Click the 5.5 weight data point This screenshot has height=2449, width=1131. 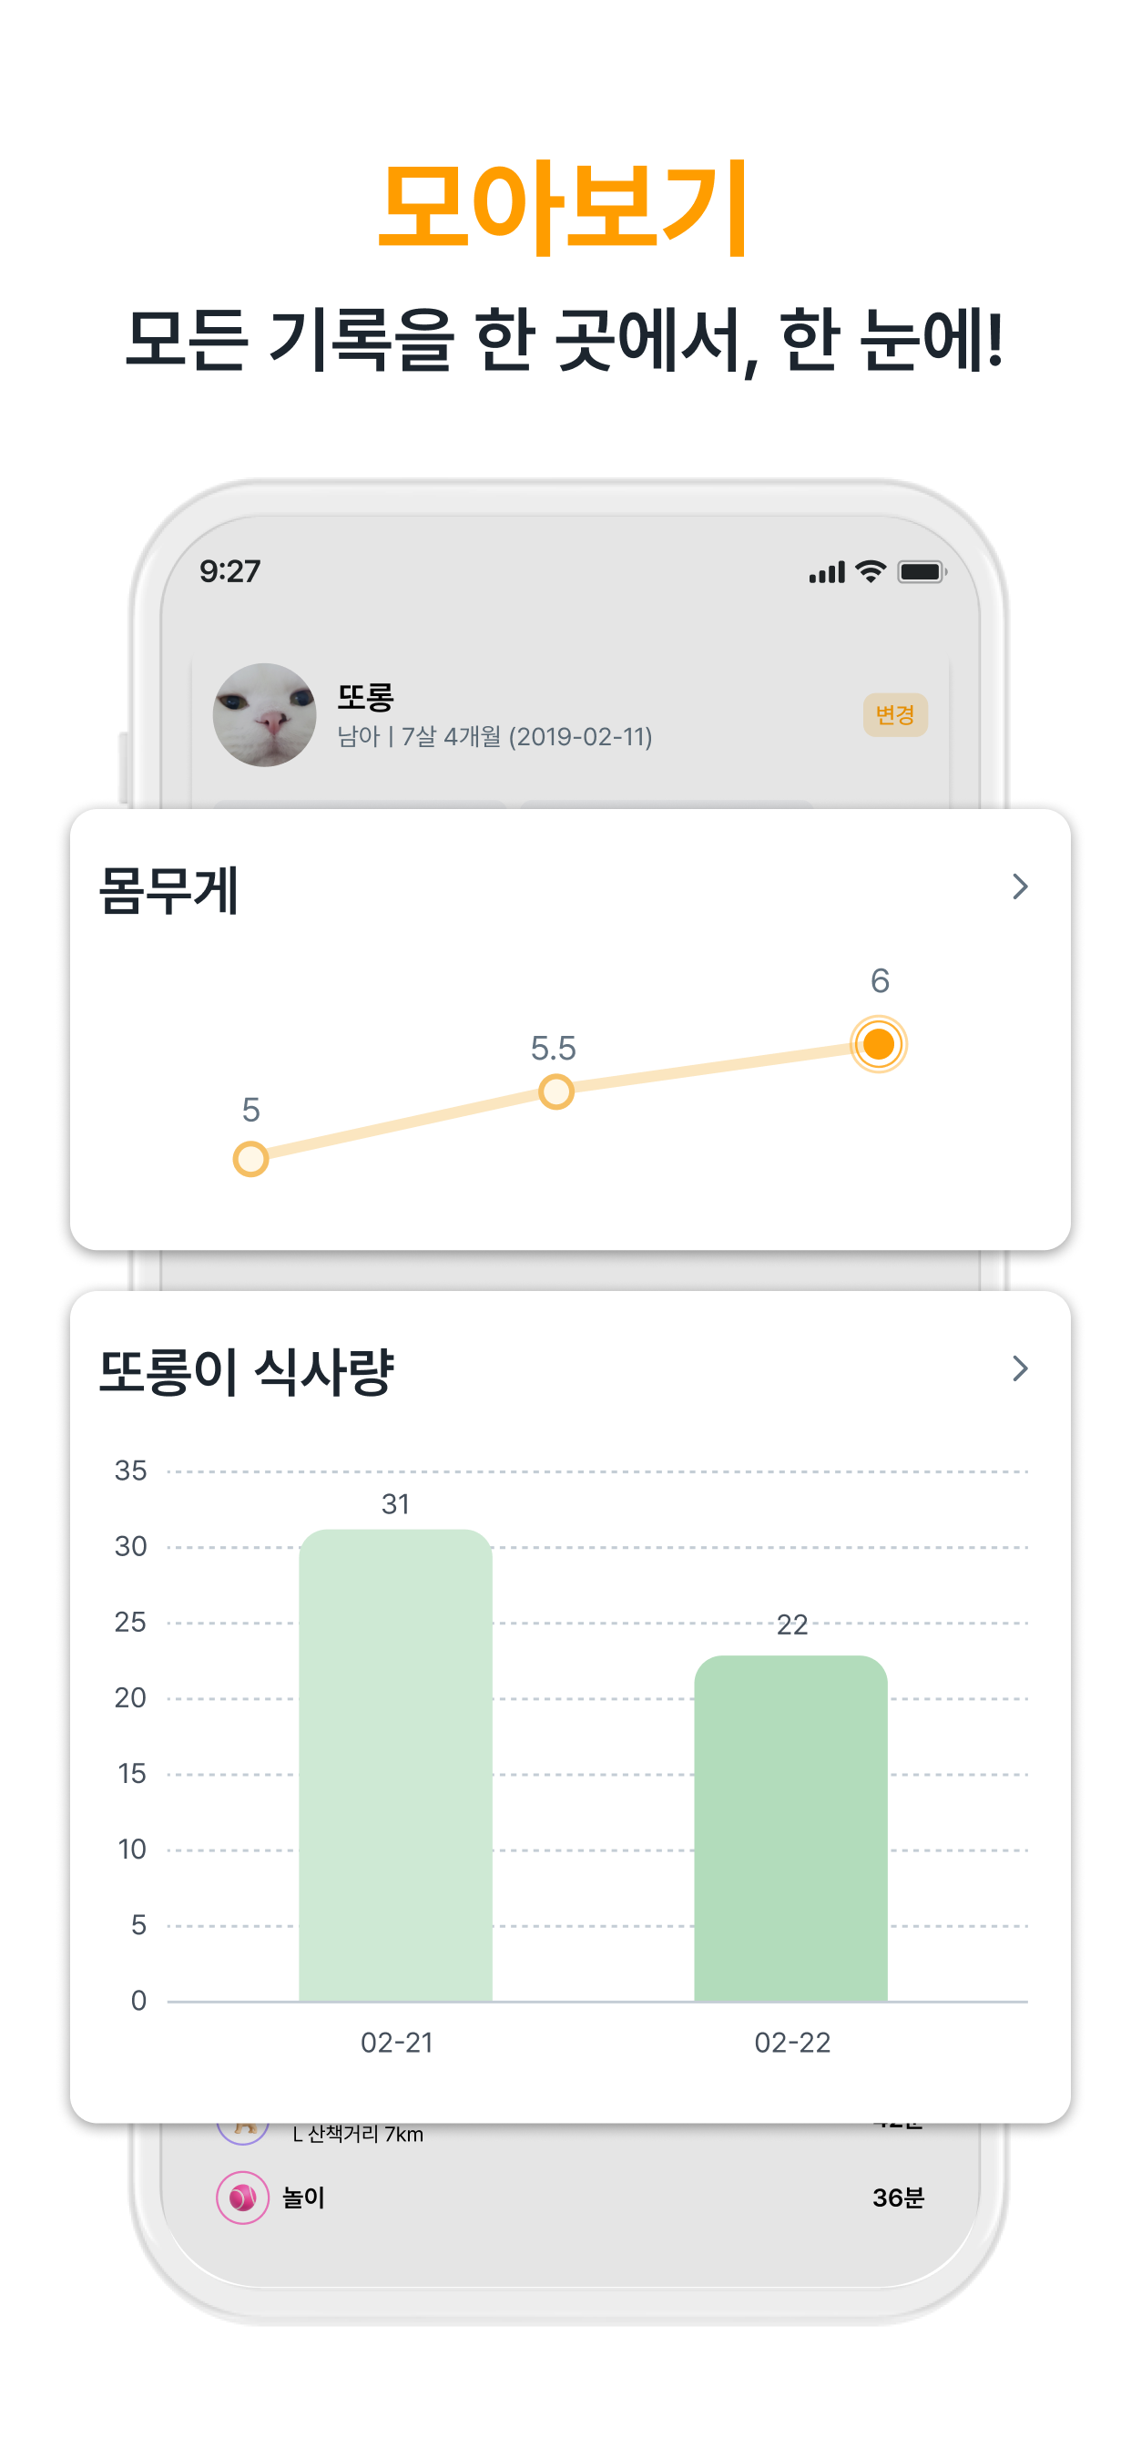pos(554,1093)
